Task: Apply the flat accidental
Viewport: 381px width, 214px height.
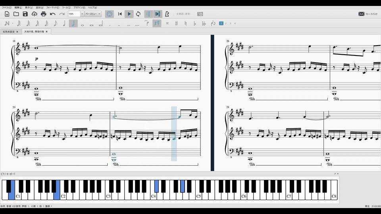Action: point(194,23)
